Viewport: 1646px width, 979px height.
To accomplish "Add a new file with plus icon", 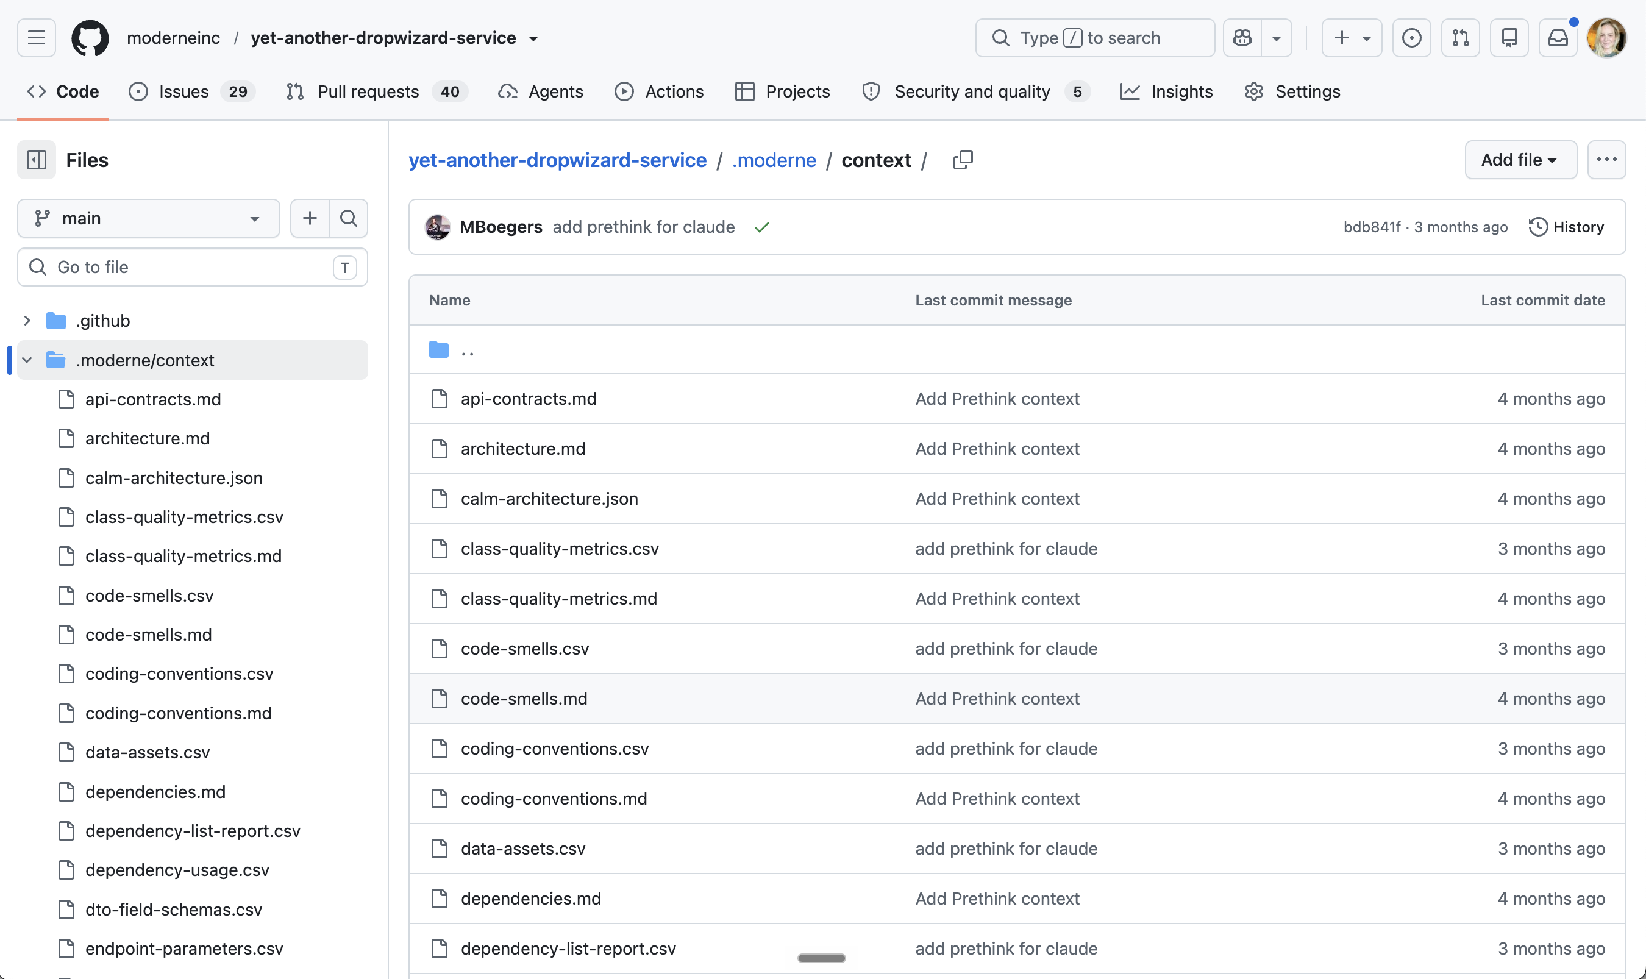I will (310, 218).
